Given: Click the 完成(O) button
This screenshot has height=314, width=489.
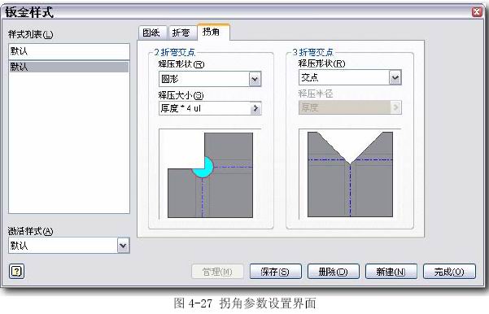Looking at the screenshot, I should click(x=449, y=272).
